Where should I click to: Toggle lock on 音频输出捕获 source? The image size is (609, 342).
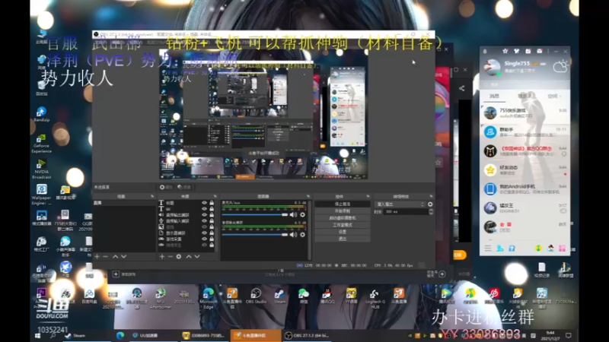pos(212,215)
